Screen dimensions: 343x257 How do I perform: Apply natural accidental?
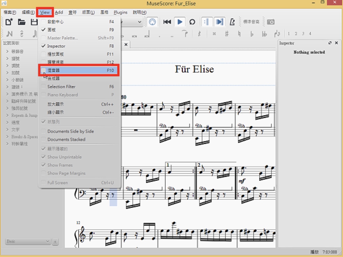tap(239, 34)
